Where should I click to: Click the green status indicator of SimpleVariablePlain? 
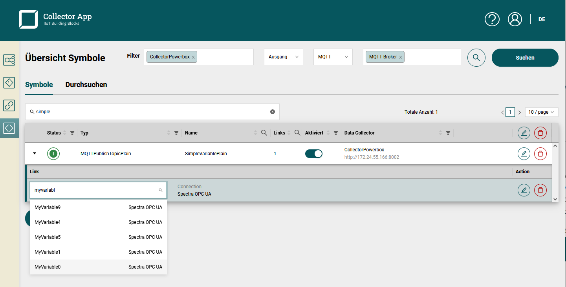point(53,153)
